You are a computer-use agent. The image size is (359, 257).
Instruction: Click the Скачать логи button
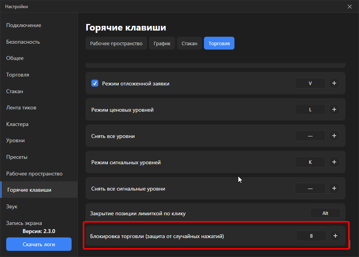click(x=39, y=244)
